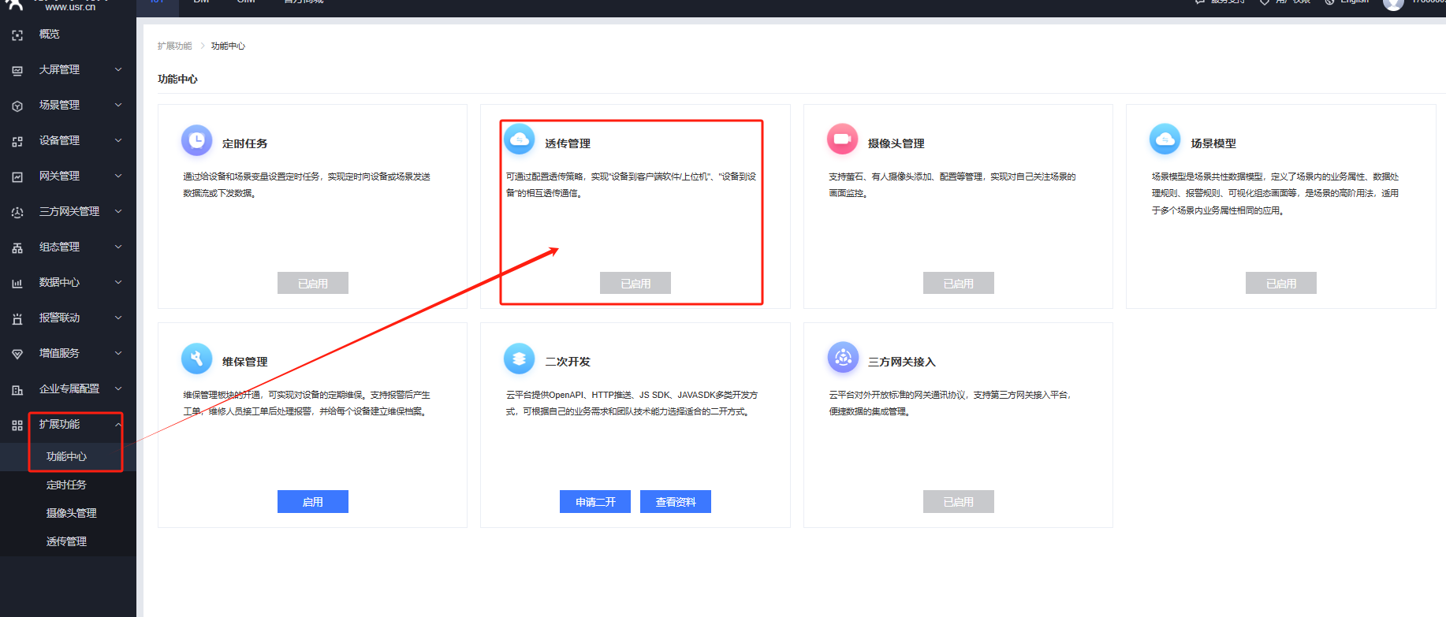Click the 扩展功能 grid icon in sidebar
Viewport: 1446px width, 617px height.
[17, 425]
